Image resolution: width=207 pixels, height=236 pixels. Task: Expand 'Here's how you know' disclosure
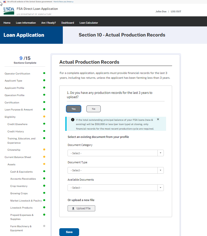(63, 2)
